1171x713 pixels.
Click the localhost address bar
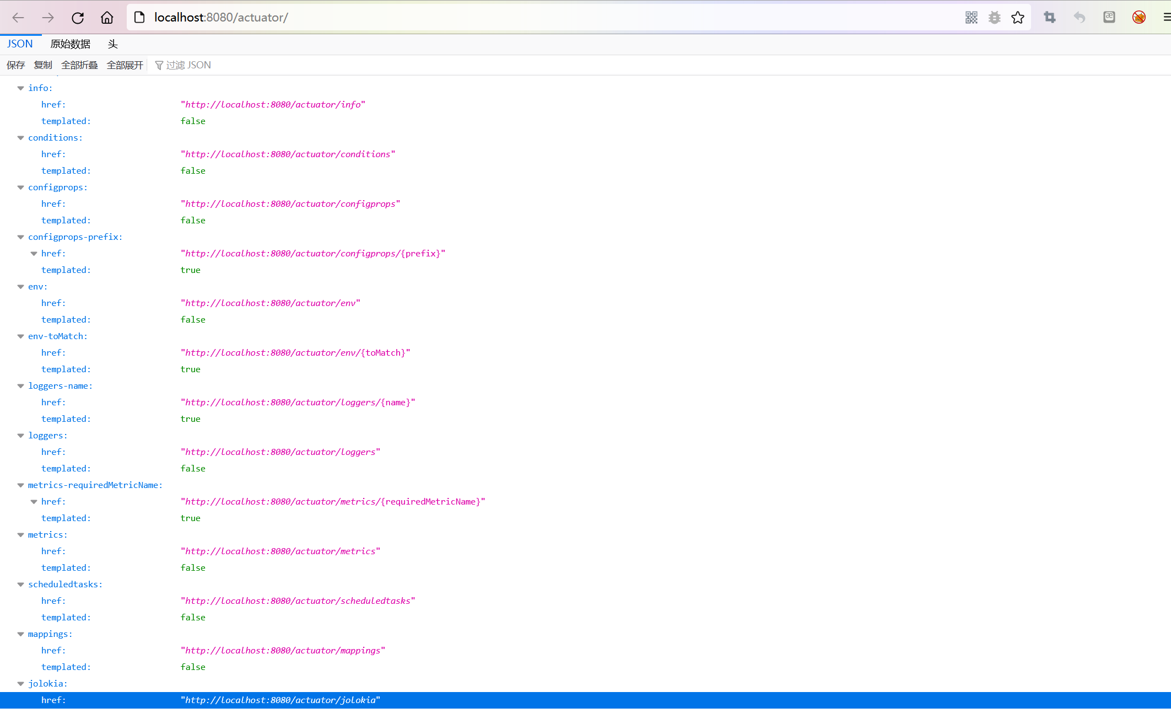pyautogui.click(x=496, y=18)
